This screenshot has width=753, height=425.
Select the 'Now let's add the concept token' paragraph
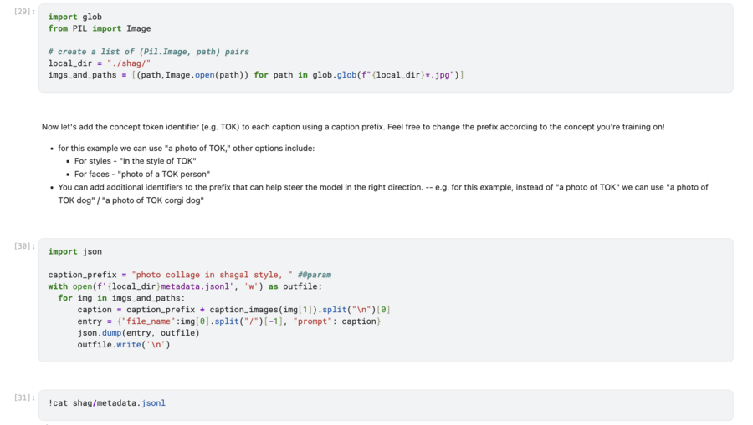pyautogui.click(x=352, y=127)
